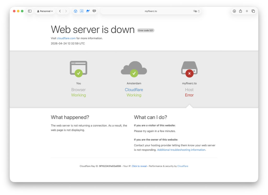
Task: Open the cloudflare.com link
Action: click(66, 38)
